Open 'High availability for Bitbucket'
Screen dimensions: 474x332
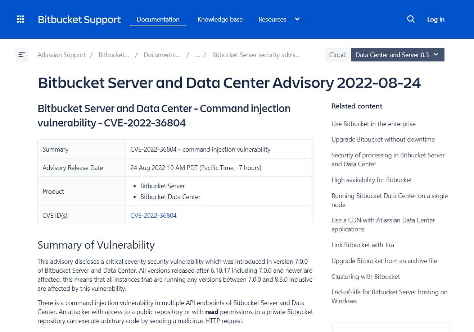tap(371, 180)
